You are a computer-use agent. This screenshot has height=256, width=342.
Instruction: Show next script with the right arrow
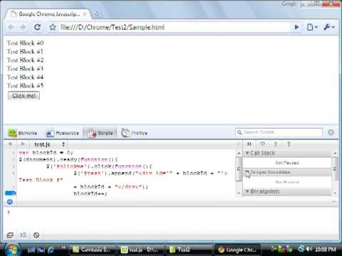[23, 144]
